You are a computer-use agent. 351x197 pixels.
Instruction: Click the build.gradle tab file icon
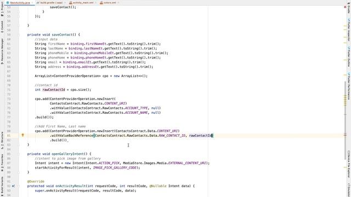point(38,3)
